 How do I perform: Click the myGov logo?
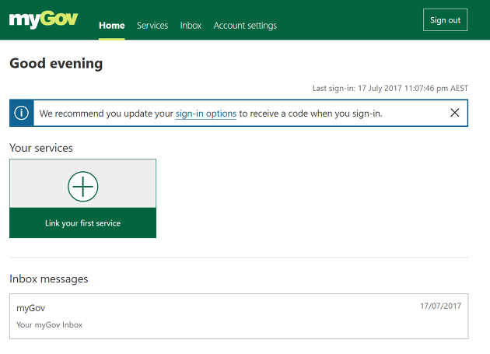point(44,19)
